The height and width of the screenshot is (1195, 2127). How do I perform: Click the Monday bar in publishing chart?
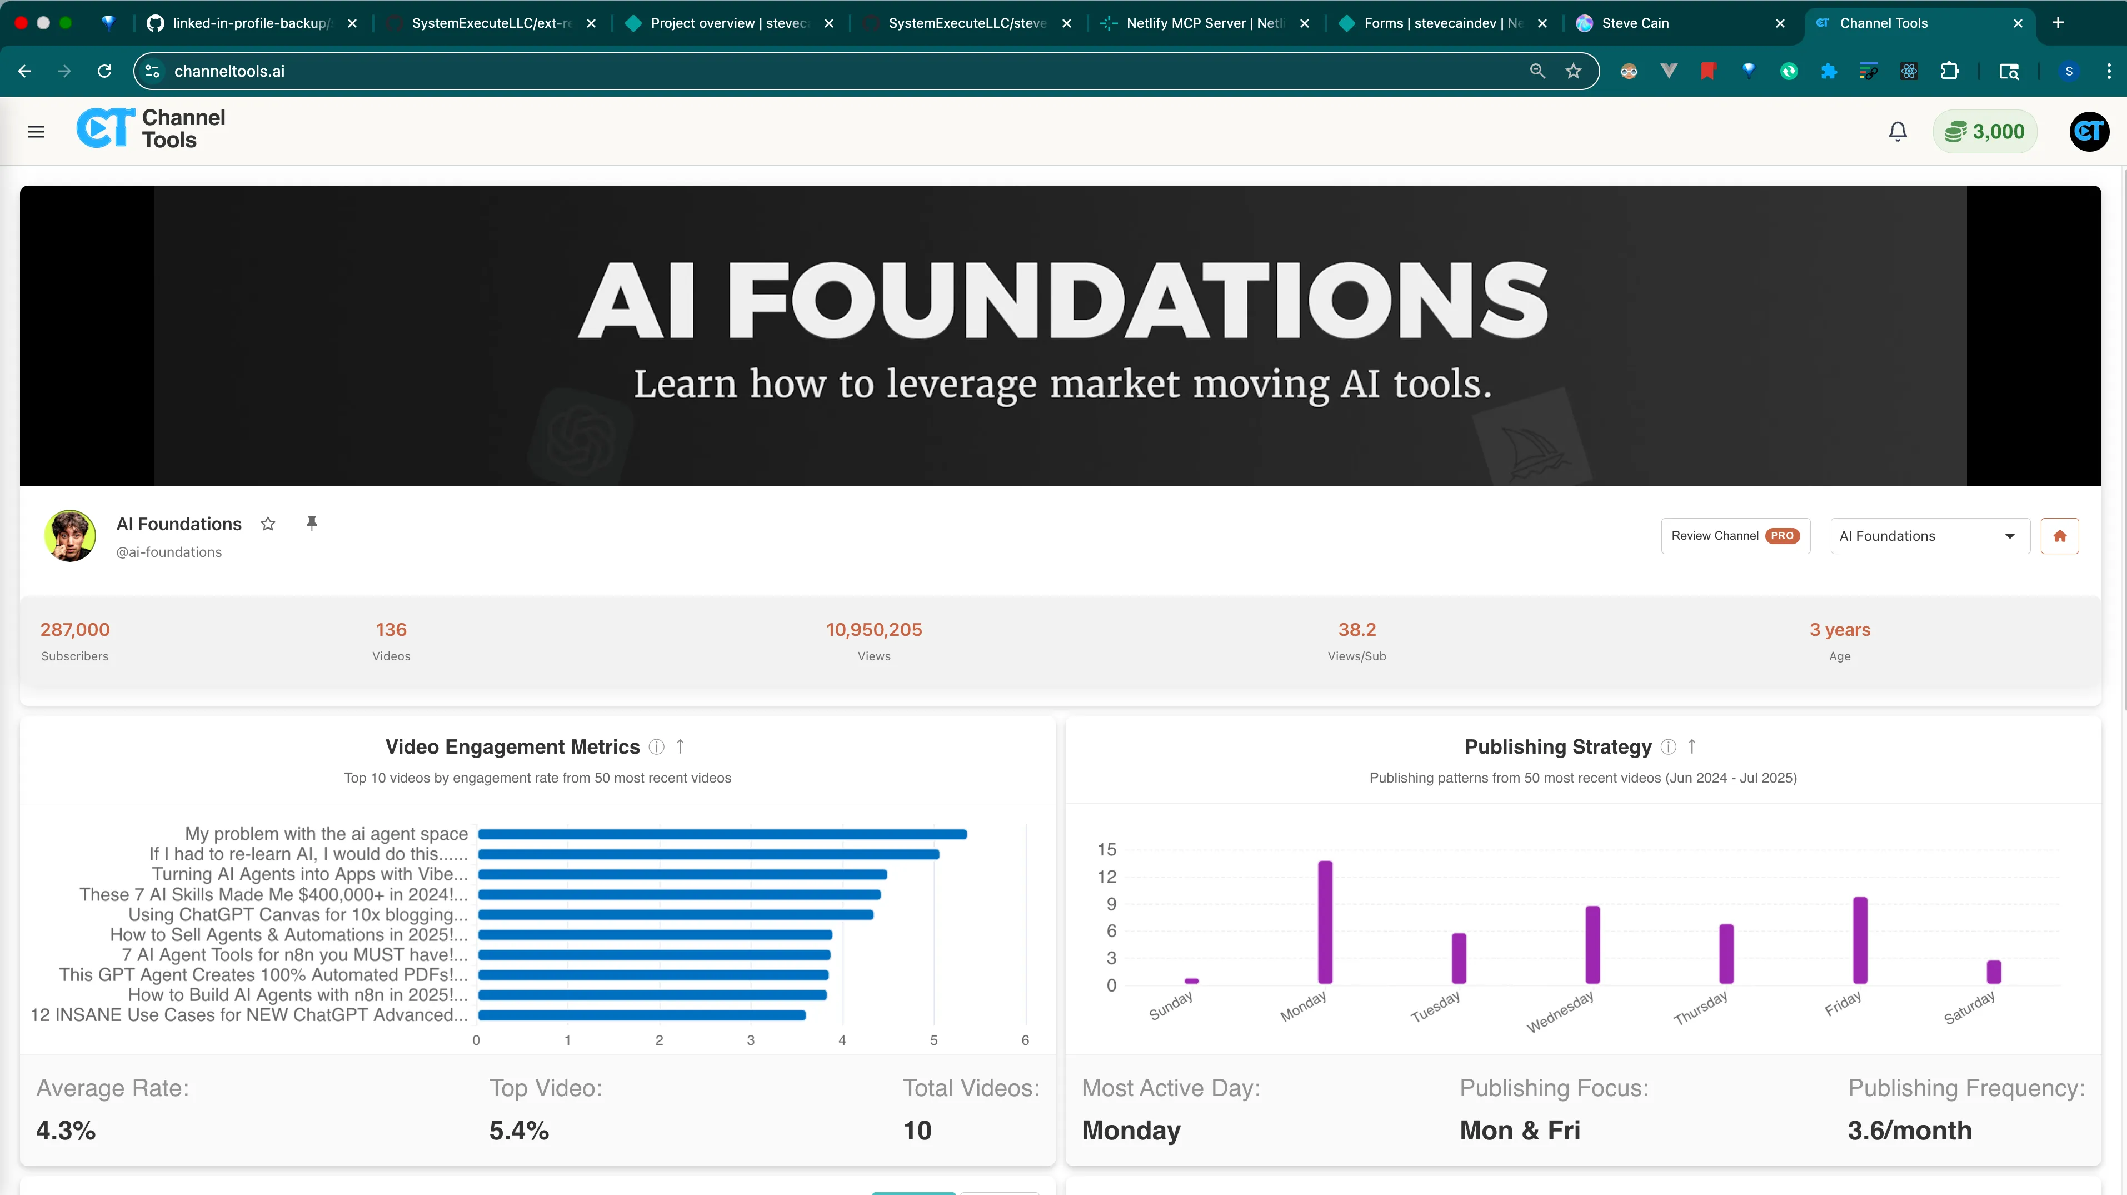point(1325,923)
